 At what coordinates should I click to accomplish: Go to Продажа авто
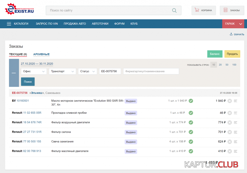(x=75, y=24)
